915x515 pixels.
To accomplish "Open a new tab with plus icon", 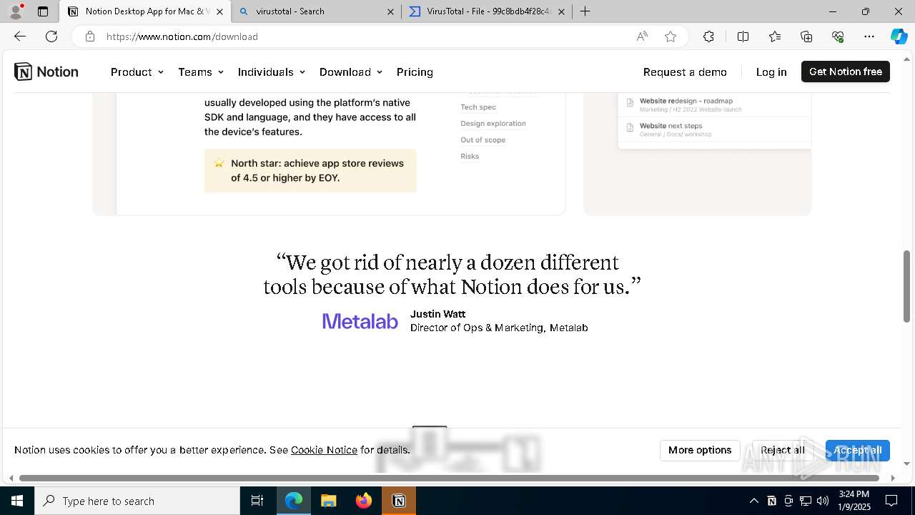I will tap(585, 11).
